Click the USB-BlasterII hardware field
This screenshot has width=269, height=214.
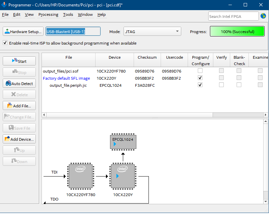[73, 31]
